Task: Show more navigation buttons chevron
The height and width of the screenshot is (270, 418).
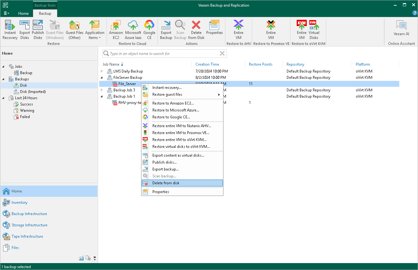Action: pos(95,258)
